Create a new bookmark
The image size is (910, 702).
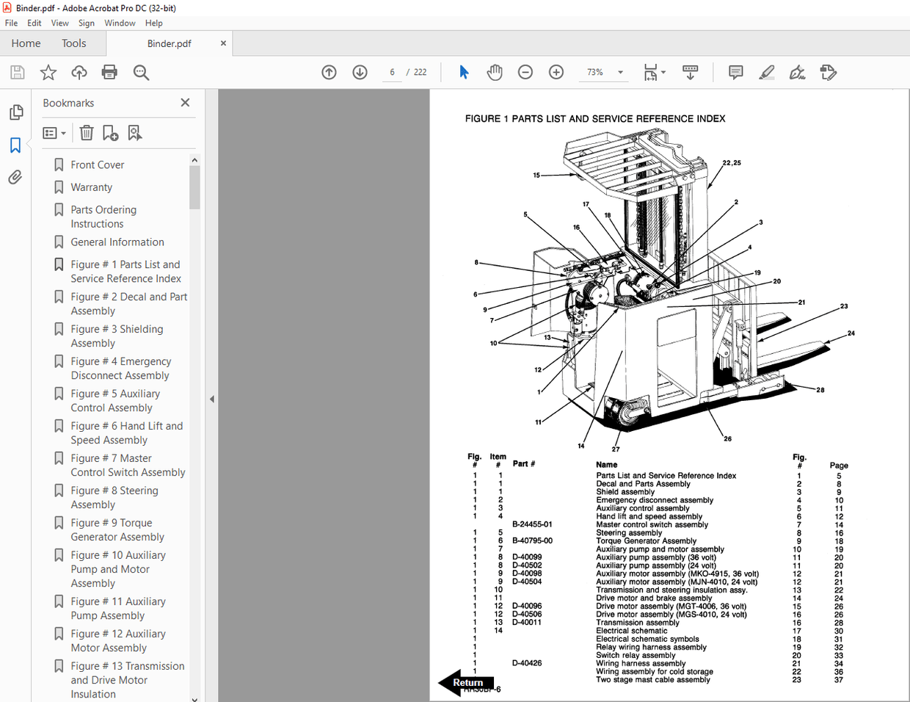click(110, 133)
